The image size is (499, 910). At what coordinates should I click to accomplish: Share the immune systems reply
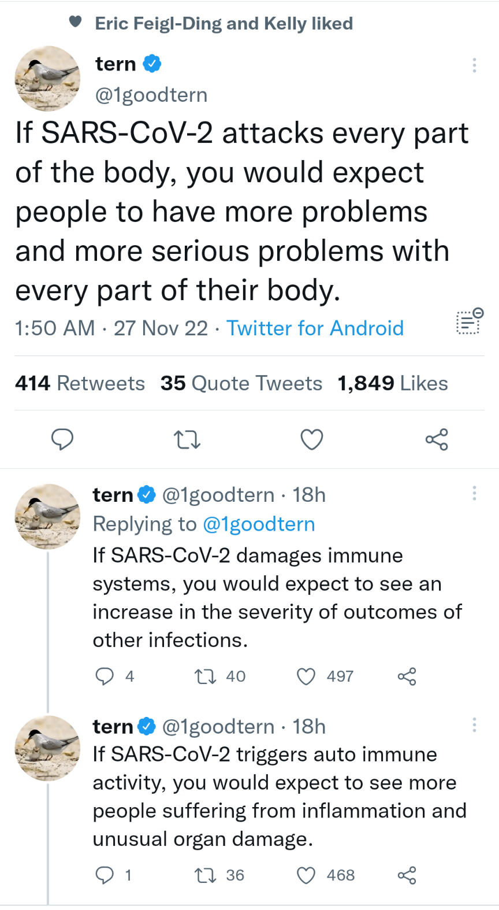(407, 676)
